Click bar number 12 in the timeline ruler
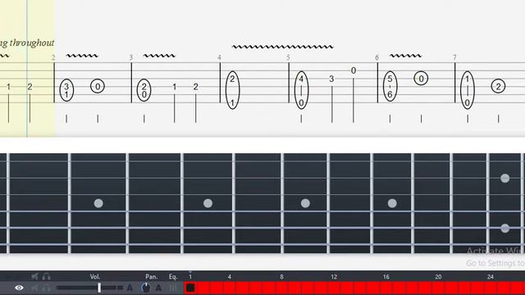Screen dimensions: 525x295 point(334,277)
